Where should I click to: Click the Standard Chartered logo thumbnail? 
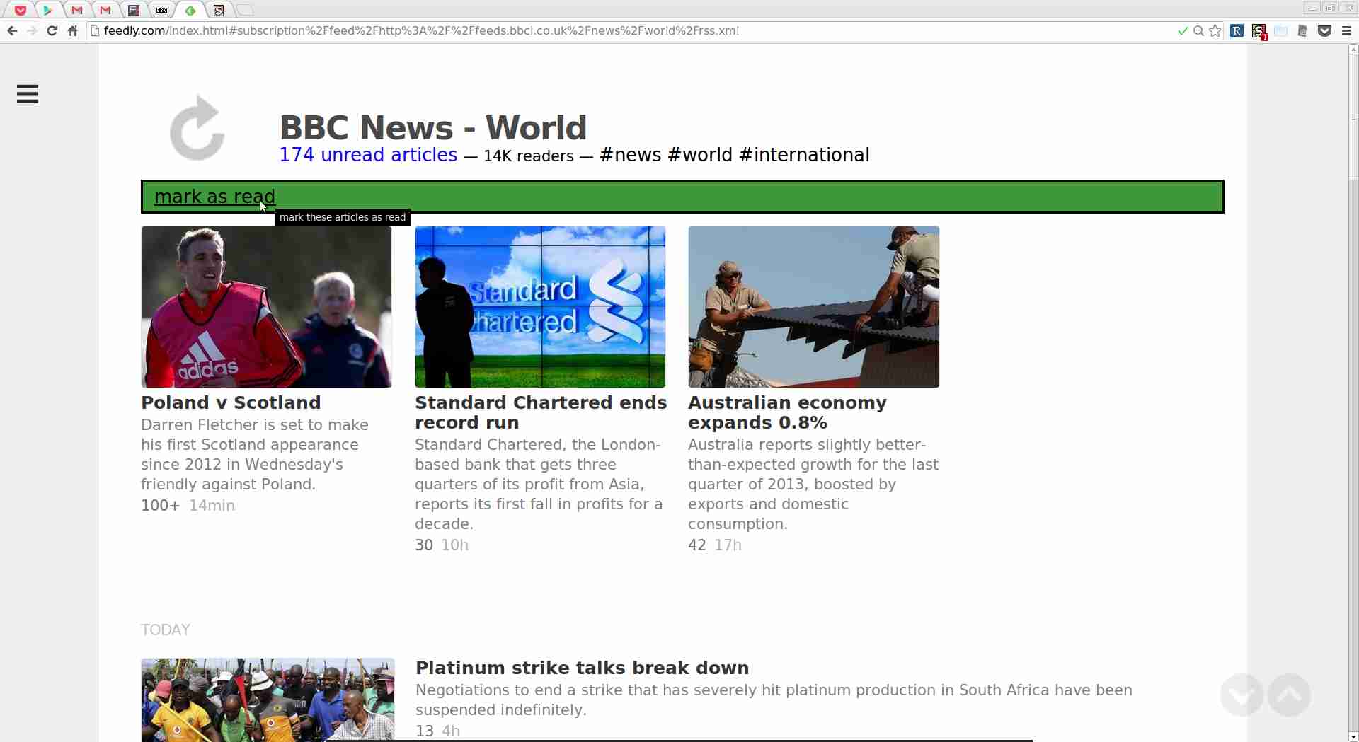[540, 307]
